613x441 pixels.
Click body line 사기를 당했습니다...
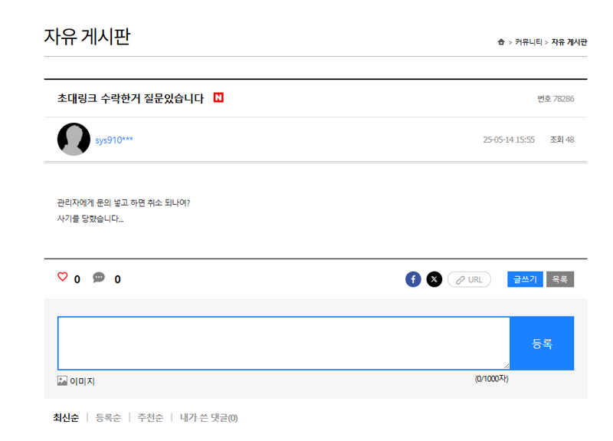click(90, 219)
